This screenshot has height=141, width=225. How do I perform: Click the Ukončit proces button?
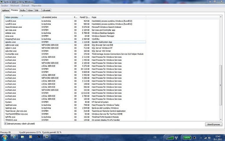point(214,125)
